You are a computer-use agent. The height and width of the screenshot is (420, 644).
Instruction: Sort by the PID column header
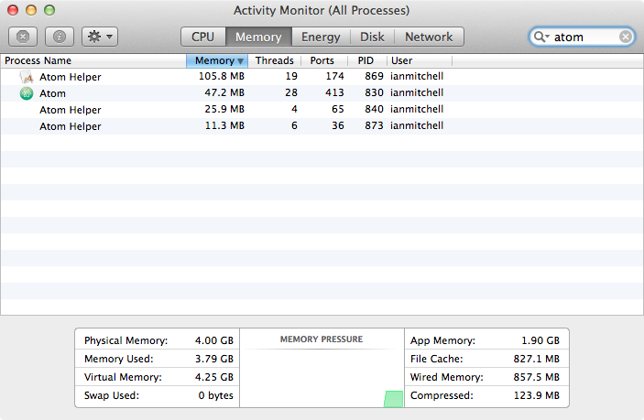point(366,61)
